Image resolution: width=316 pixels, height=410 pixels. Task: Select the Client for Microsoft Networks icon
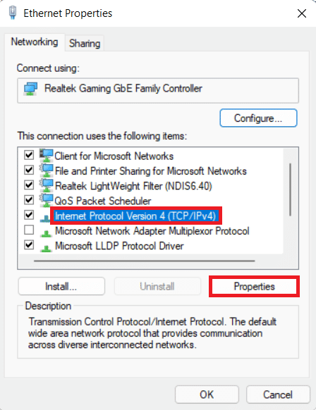(47, 156)
